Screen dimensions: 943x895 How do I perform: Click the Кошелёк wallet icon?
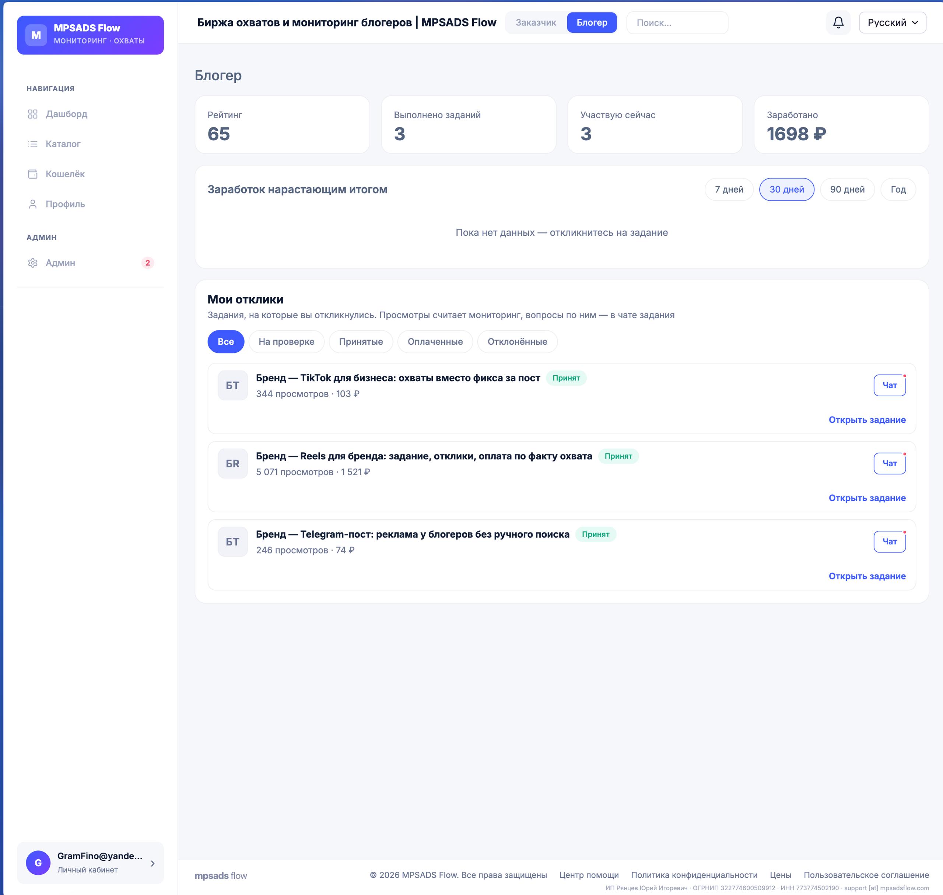[x=32, y=174]
